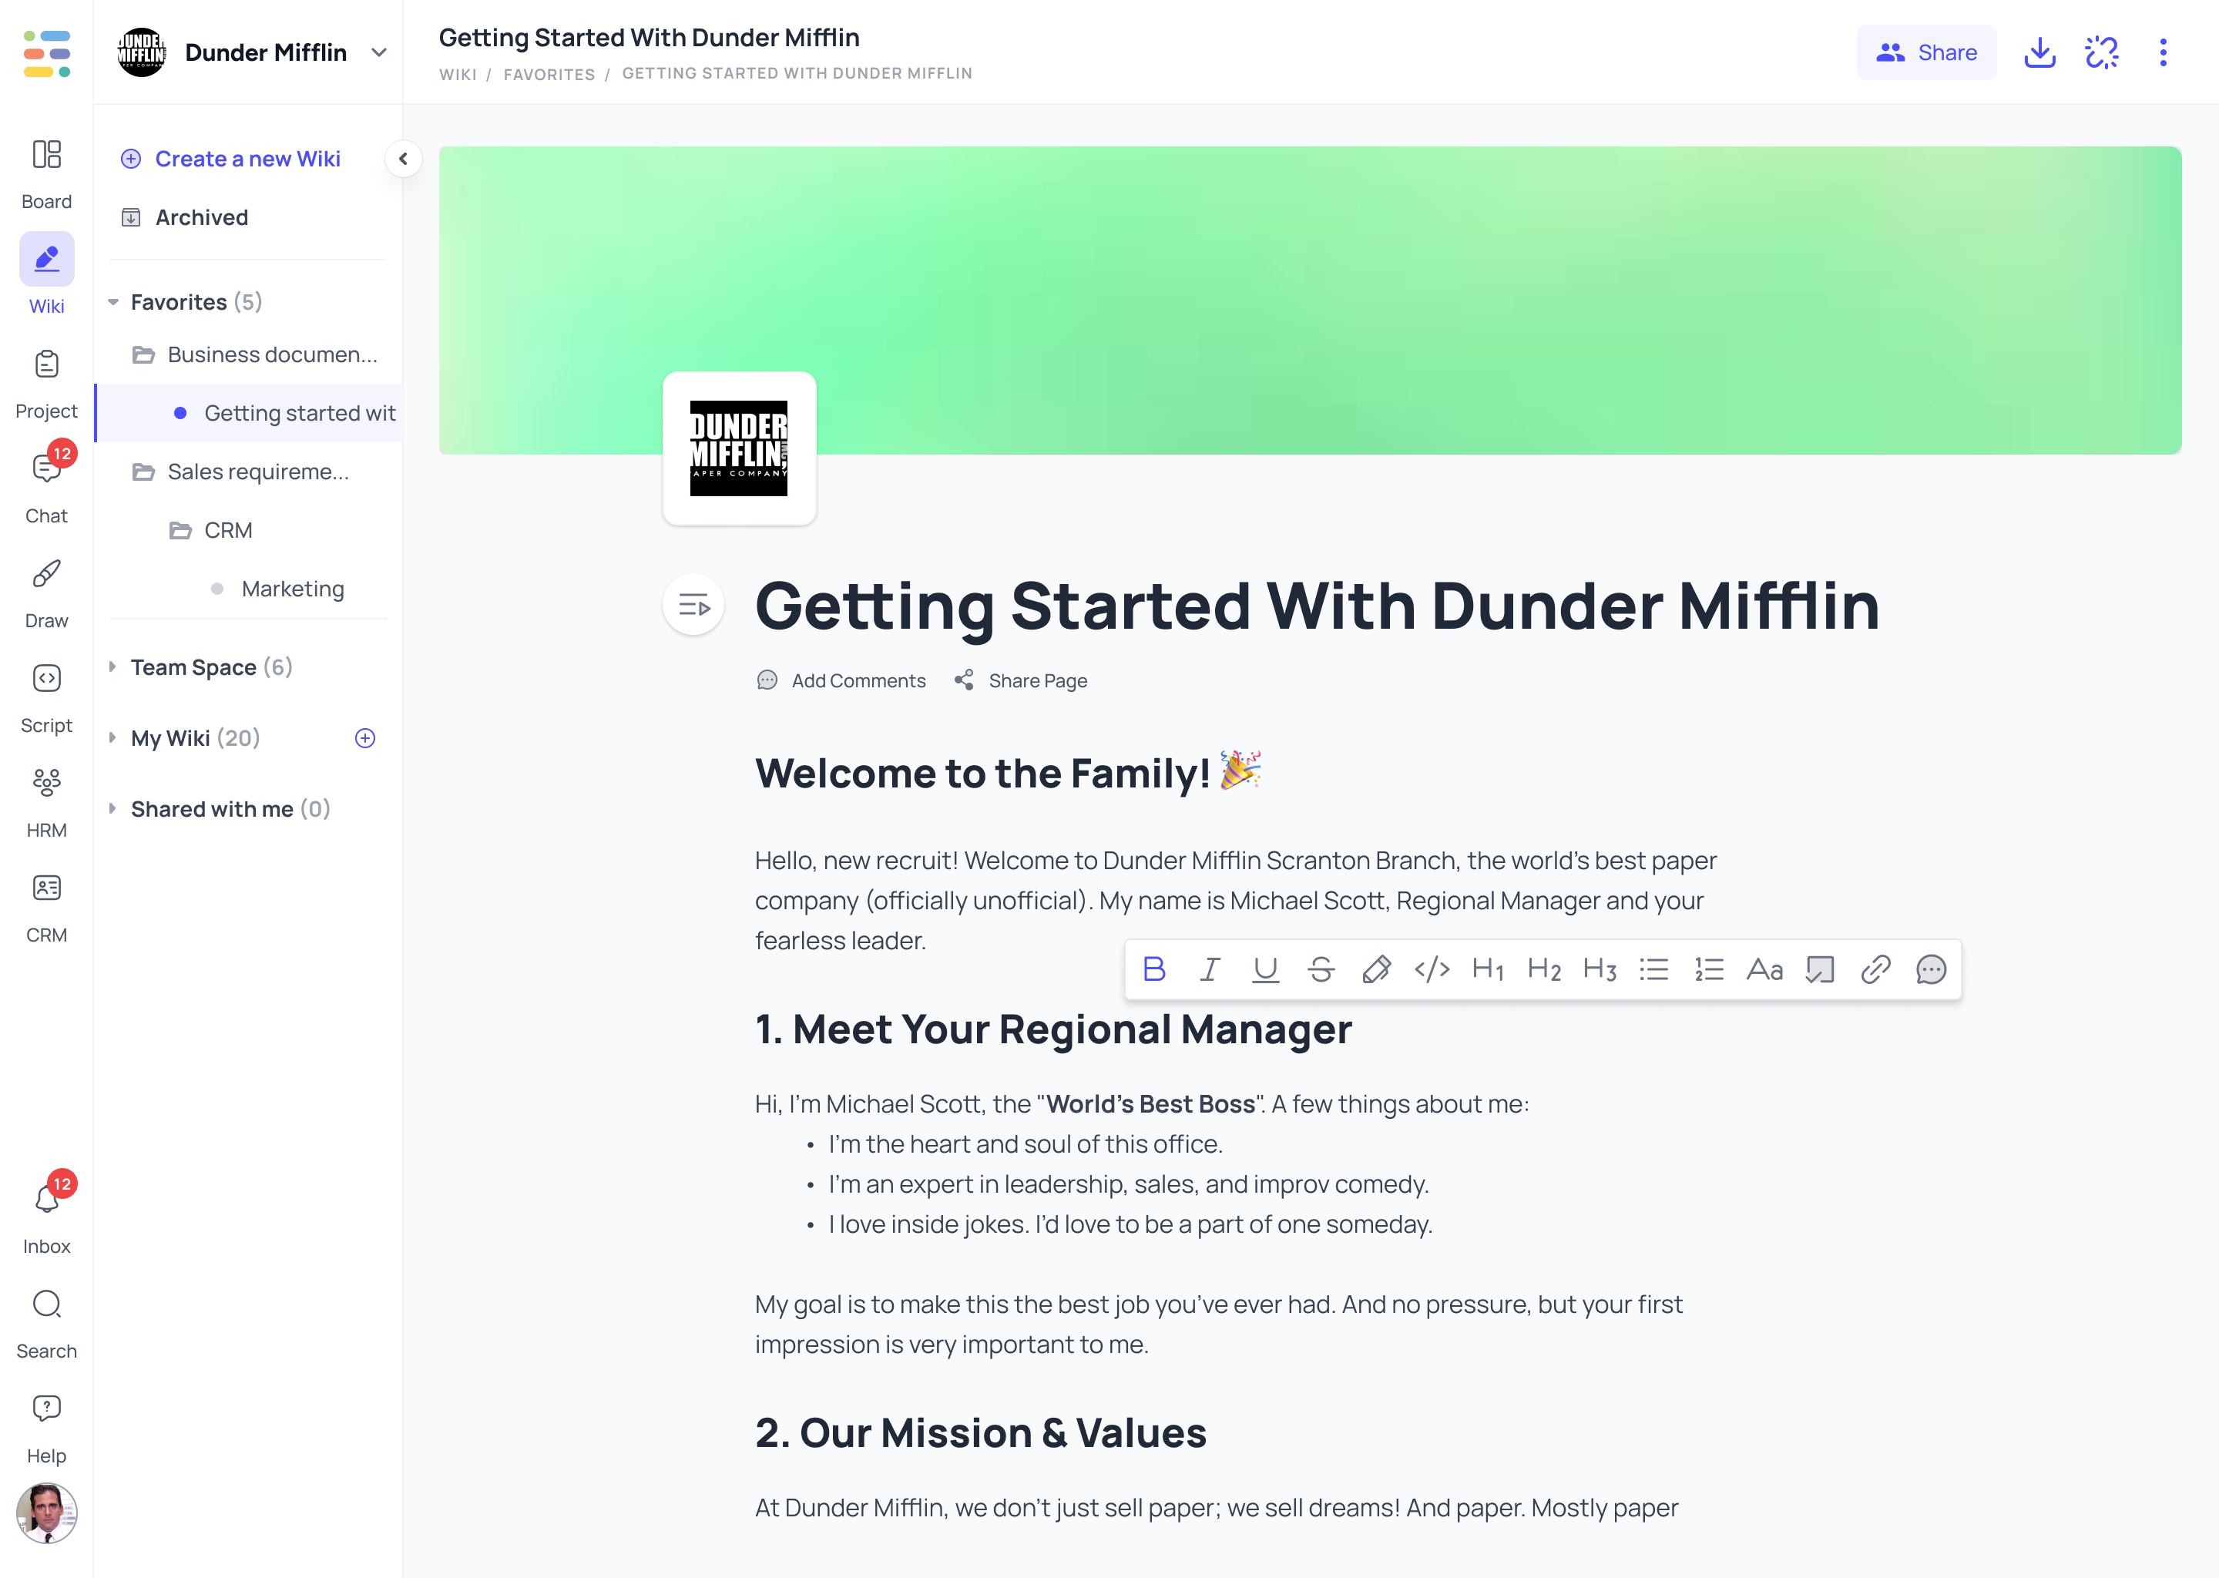Screen dimensions: 2219x1578
Task: Apply italic formatting from the text toolbar
Action: point(1210,969)
